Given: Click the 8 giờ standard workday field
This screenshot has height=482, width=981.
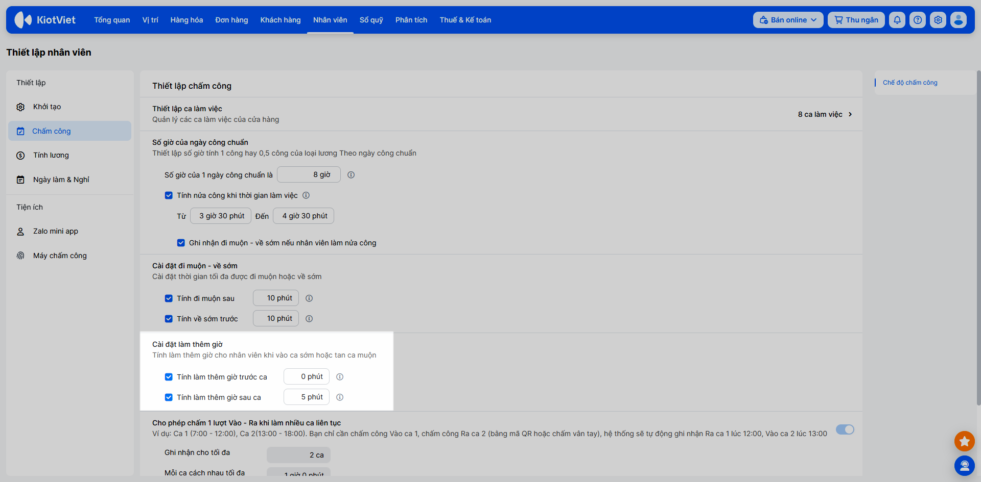Looking at the screenshot, I should pyautogui.click(x=309, y=174).
